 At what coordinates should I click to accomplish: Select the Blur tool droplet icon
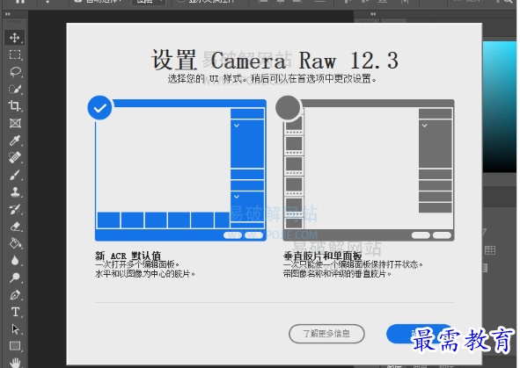point(15,261)
